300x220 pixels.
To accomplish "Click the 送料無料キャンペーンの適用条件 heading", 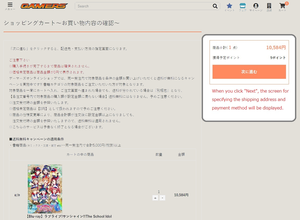I will tap(36, 139).
